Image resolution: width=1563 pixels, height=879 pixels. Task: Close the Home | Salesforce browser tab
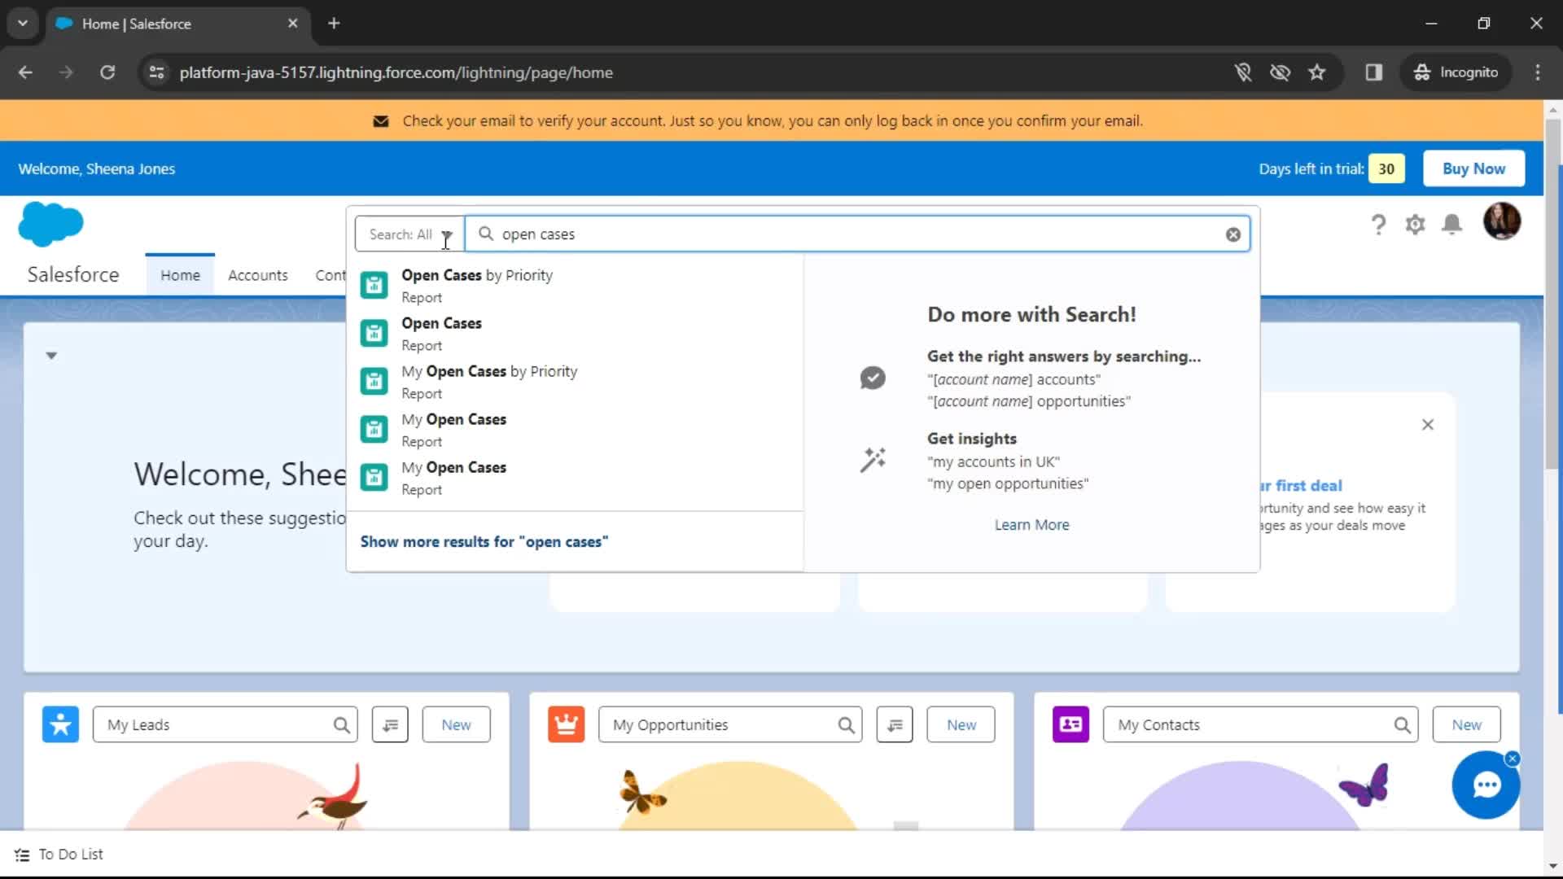pyautogui.click(x=292, y=24)
